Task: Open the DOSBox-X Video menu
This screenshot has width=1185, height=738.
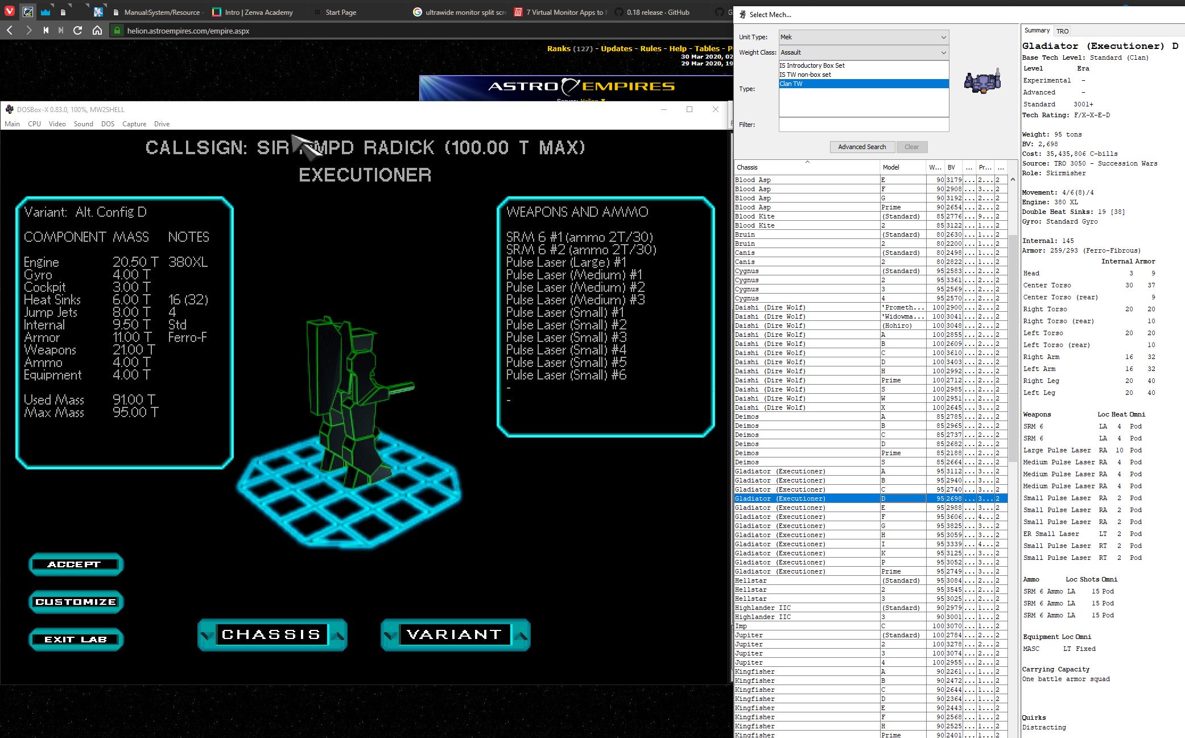Action: [x=57, y=124]
